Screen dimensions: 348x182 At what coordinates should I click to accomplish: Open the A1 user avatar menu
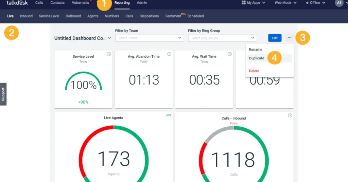pyautogui.click(x=339, y=3)
